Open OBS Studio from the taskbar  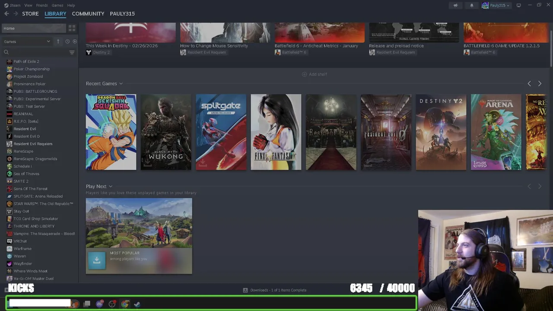pos(112,304)
